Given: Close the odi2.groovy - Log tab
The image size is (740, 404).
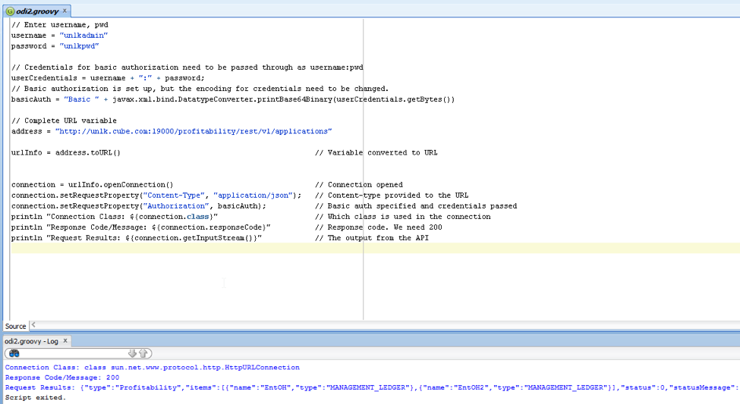Looking at the screenshot, I should (65, 341).
